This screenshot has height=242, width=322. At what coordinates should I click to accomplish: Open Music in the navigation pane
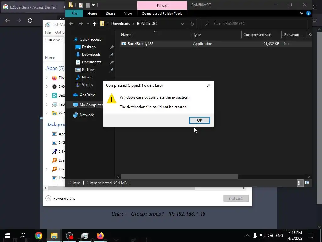pyautogui.click(x=87, y=77)
